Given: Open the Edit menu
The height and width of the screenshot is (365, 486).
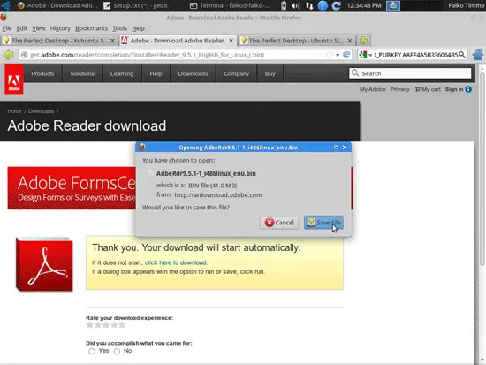Looking at the screenshot, I should (22, 28).
